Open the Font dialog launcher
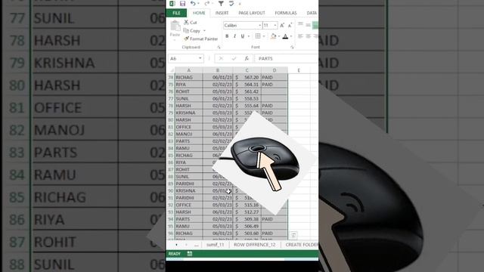The width and height of the screenshot is (484, 272). [292, 47]
